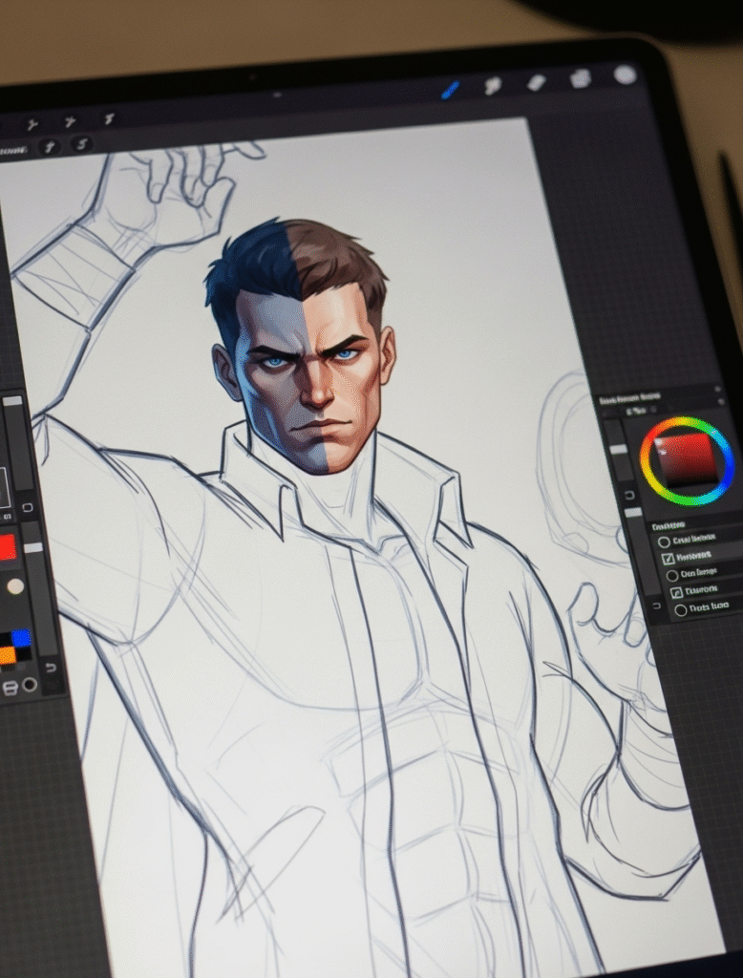Image resolution: width=743 pixels, height=978 pixels.
Task: Click the ring icon at left panel bottom
Action: point(30,685)
